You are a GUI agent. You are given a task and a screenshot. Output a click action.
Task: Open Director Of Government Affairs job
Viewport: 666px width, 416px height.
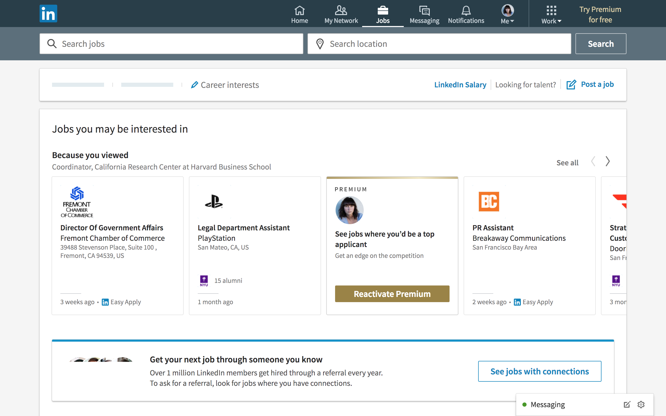[x=112, y=227]
